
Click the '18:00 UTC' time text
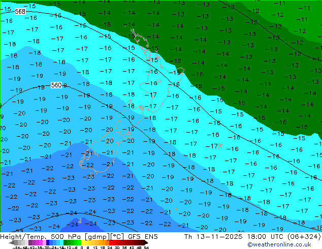pyautogui.click(x=266, y=237)
